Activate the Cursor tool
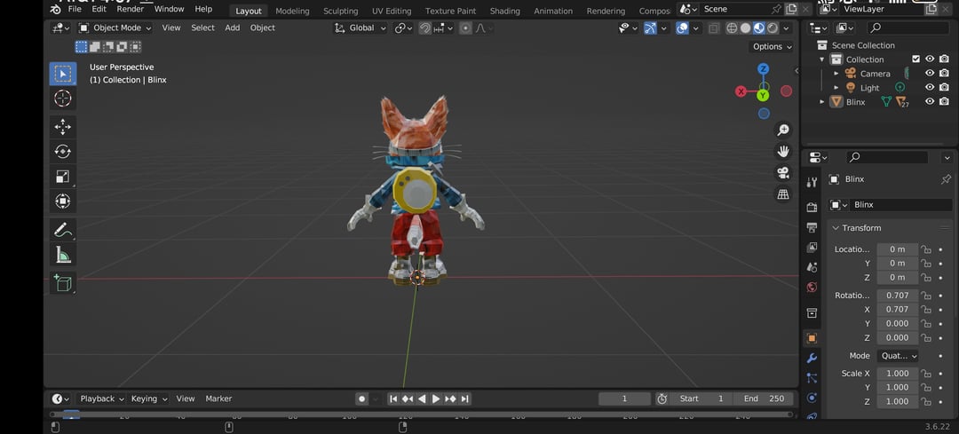Screen dimensions: 959x434 coord(62,99)
